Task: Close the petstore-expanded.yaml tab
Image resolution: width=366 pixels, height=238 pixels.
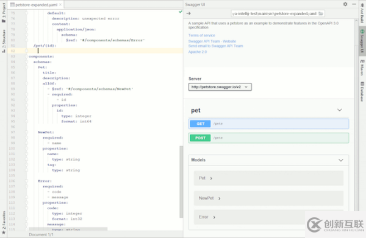Action: (x=60, y=4)
